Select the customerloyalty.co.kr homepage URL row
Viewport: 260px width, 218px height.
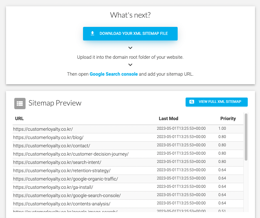pyautogui.click(x=43, y=129)
